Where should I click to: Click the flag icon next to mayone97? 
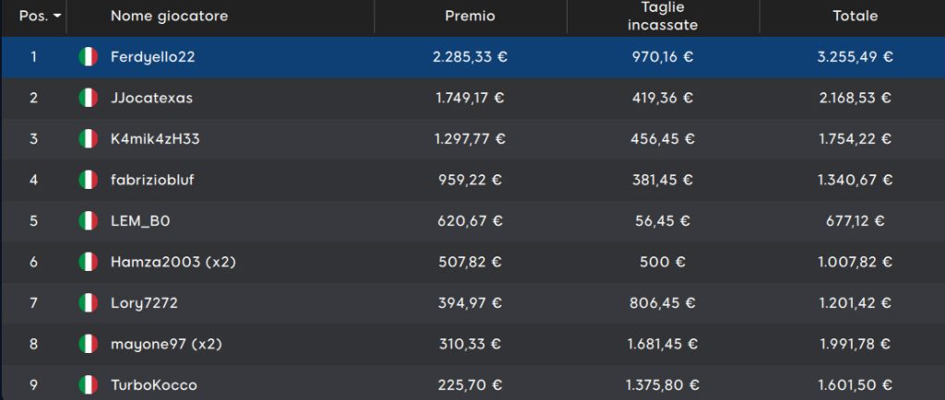[88, 344]
